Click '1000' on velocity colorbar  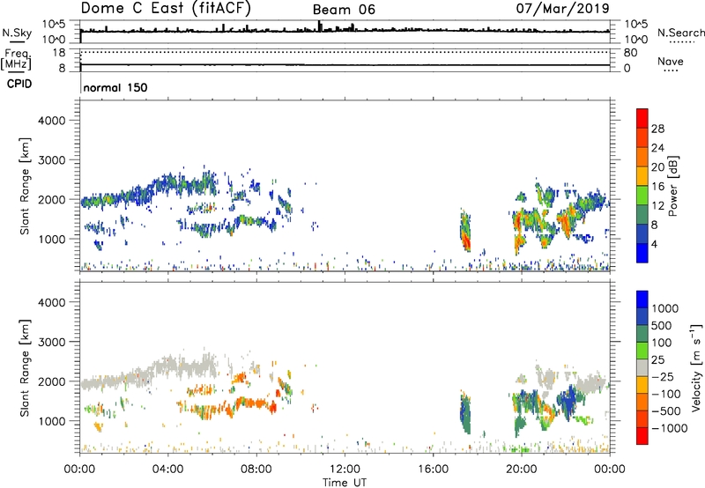[x=665, y=308]
